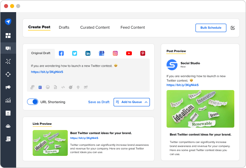Insert an emoji via smiley icon
The width and height of the screenshot is (246, 168).
[48, 87]
